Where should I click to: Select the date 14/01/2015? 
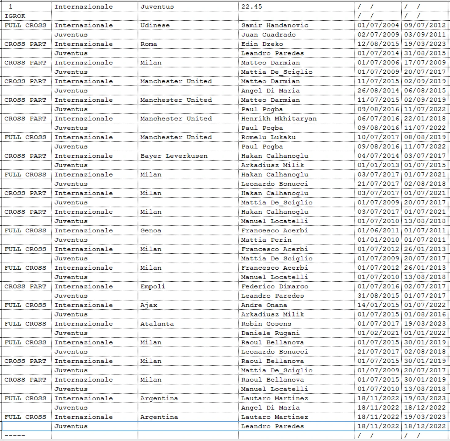tap(378, 305)
